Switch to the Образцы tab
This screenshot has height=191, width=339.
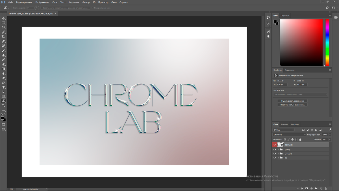click(285, 16)
